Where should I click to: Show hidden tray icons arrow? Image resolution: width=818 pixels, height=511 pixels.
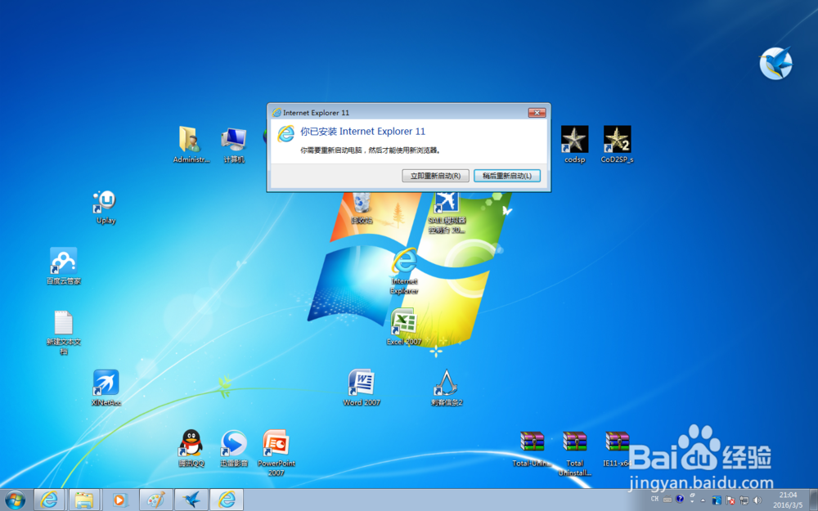[703, 500]
